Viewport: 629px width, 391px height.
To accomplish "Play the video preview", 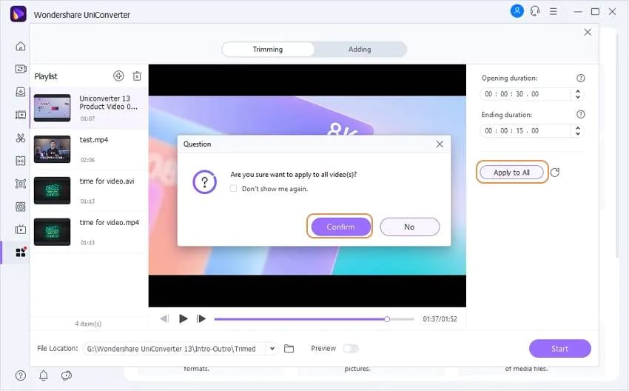I will coord(184,318).
